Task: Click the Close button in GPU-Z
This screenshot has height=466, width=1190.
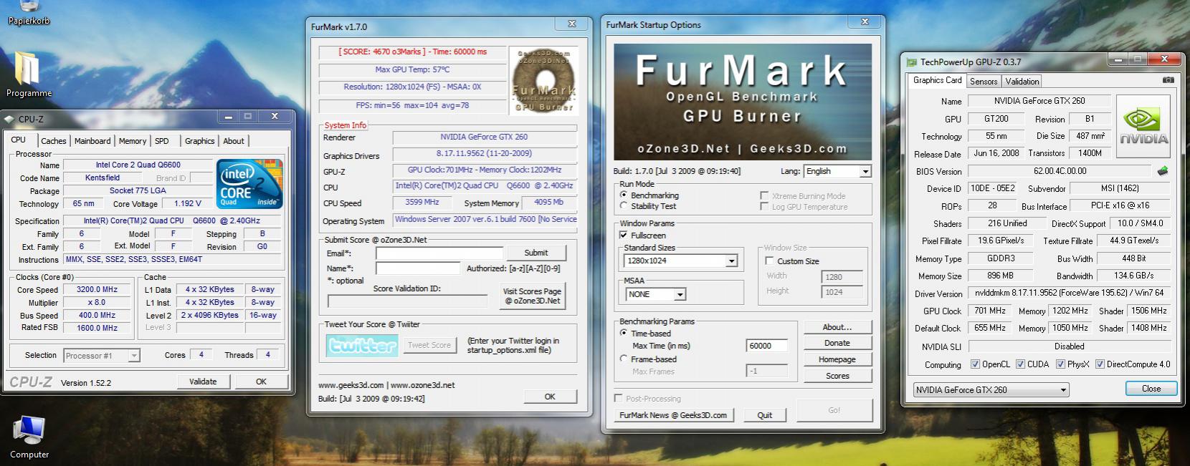Action: click(x=1151, y=389)
